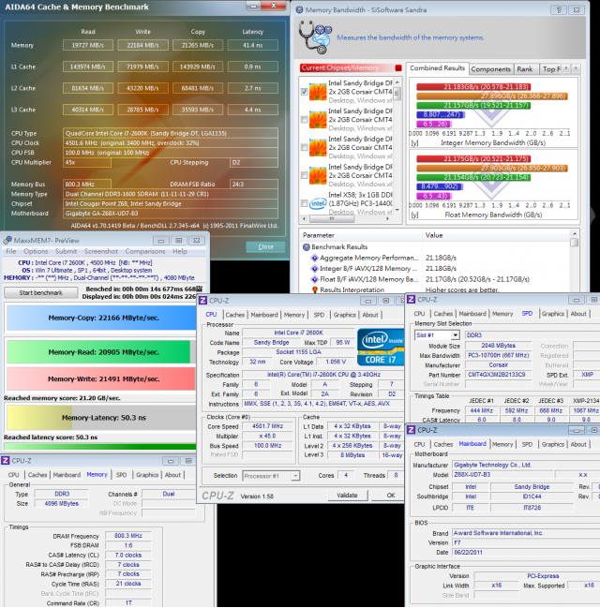The image size is (600, 608).
Task: Check the fourth Intel Sandy Bridge result checkbox
Action: click(x=305, y=175)
